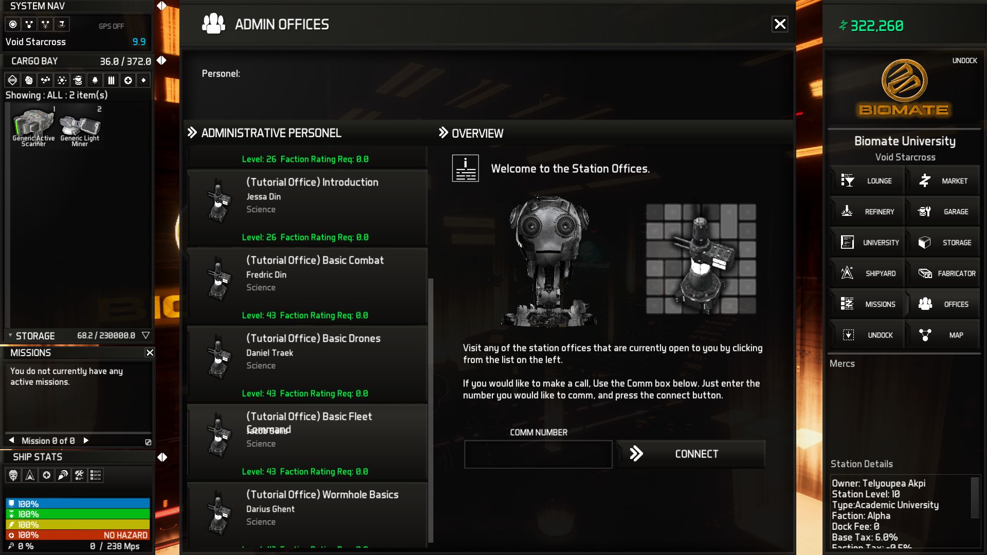The width and height of the screenshot is (987, 555).
Task: Open the Shipyard service
Action: pos(867,273)
